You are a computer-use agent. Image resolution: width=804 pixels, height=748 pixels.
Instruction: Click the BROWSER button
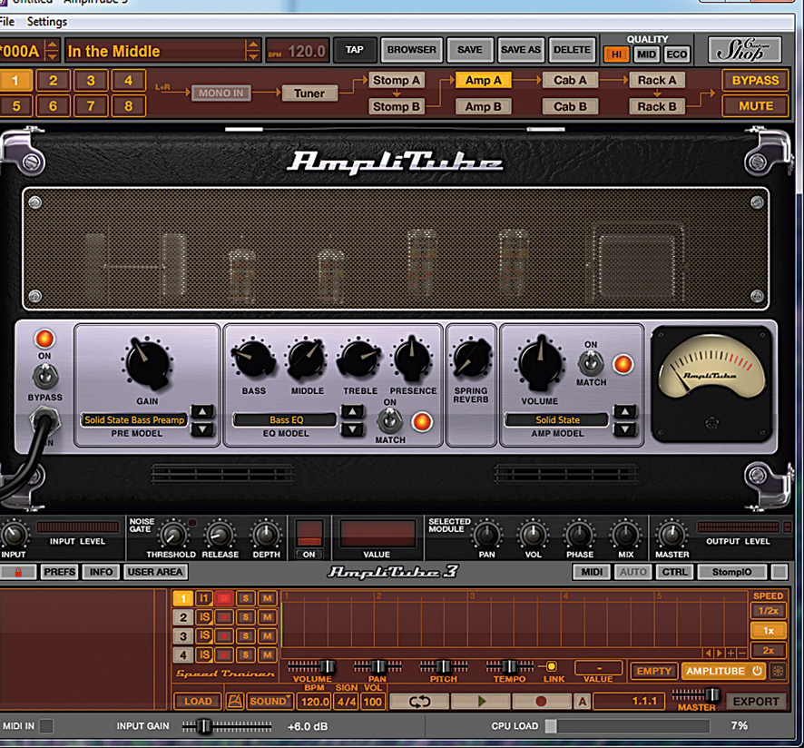(x=411, y=50)
